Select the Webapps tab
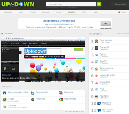The image size is (129, 114). click(71, 12)
